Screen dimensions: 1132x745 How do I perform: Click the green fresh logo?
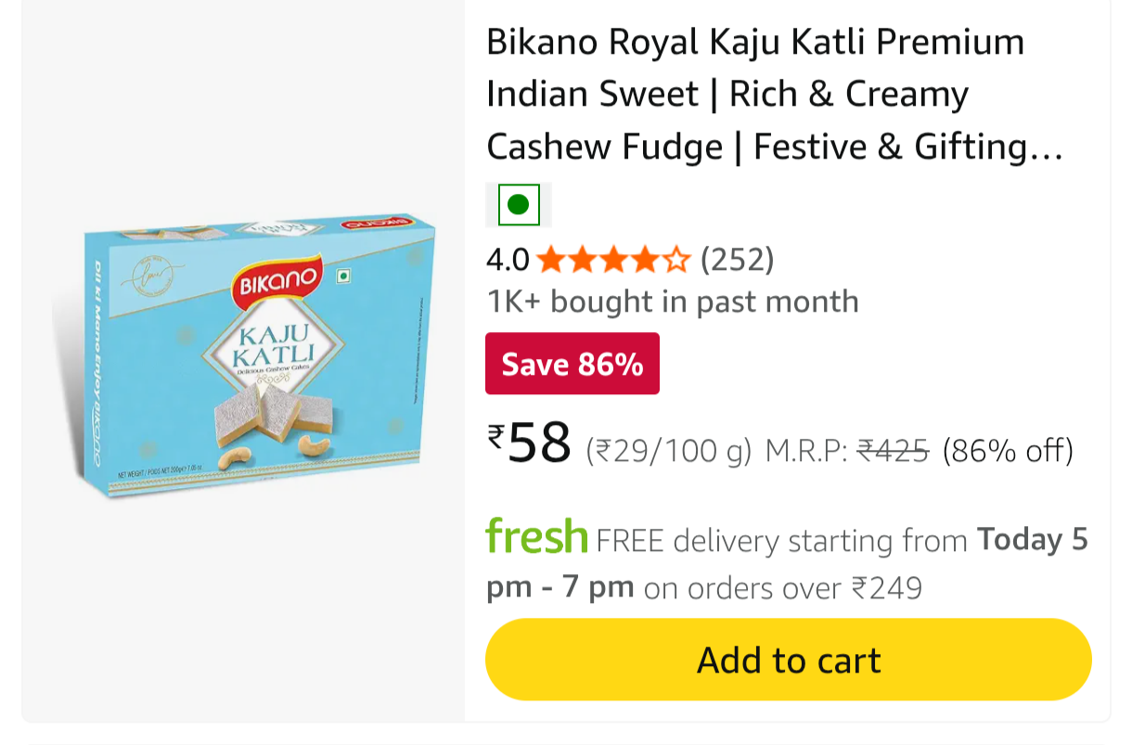536,537
